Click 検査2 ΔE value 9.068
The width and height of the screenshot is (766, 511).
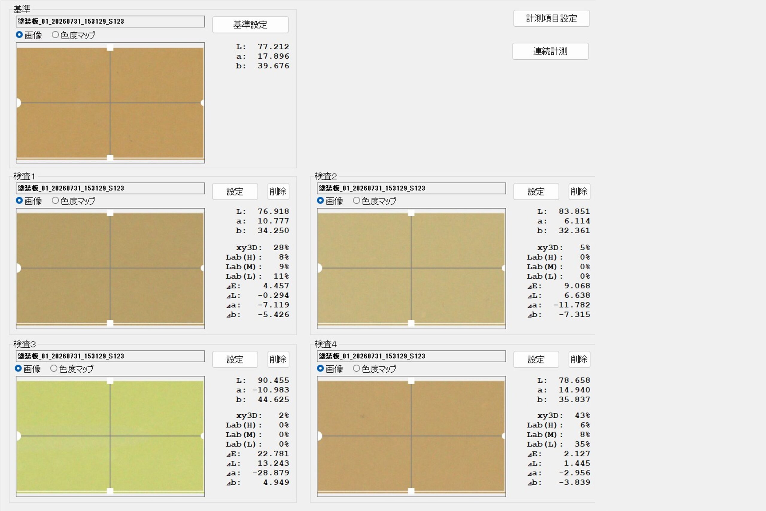pos(577,286)
